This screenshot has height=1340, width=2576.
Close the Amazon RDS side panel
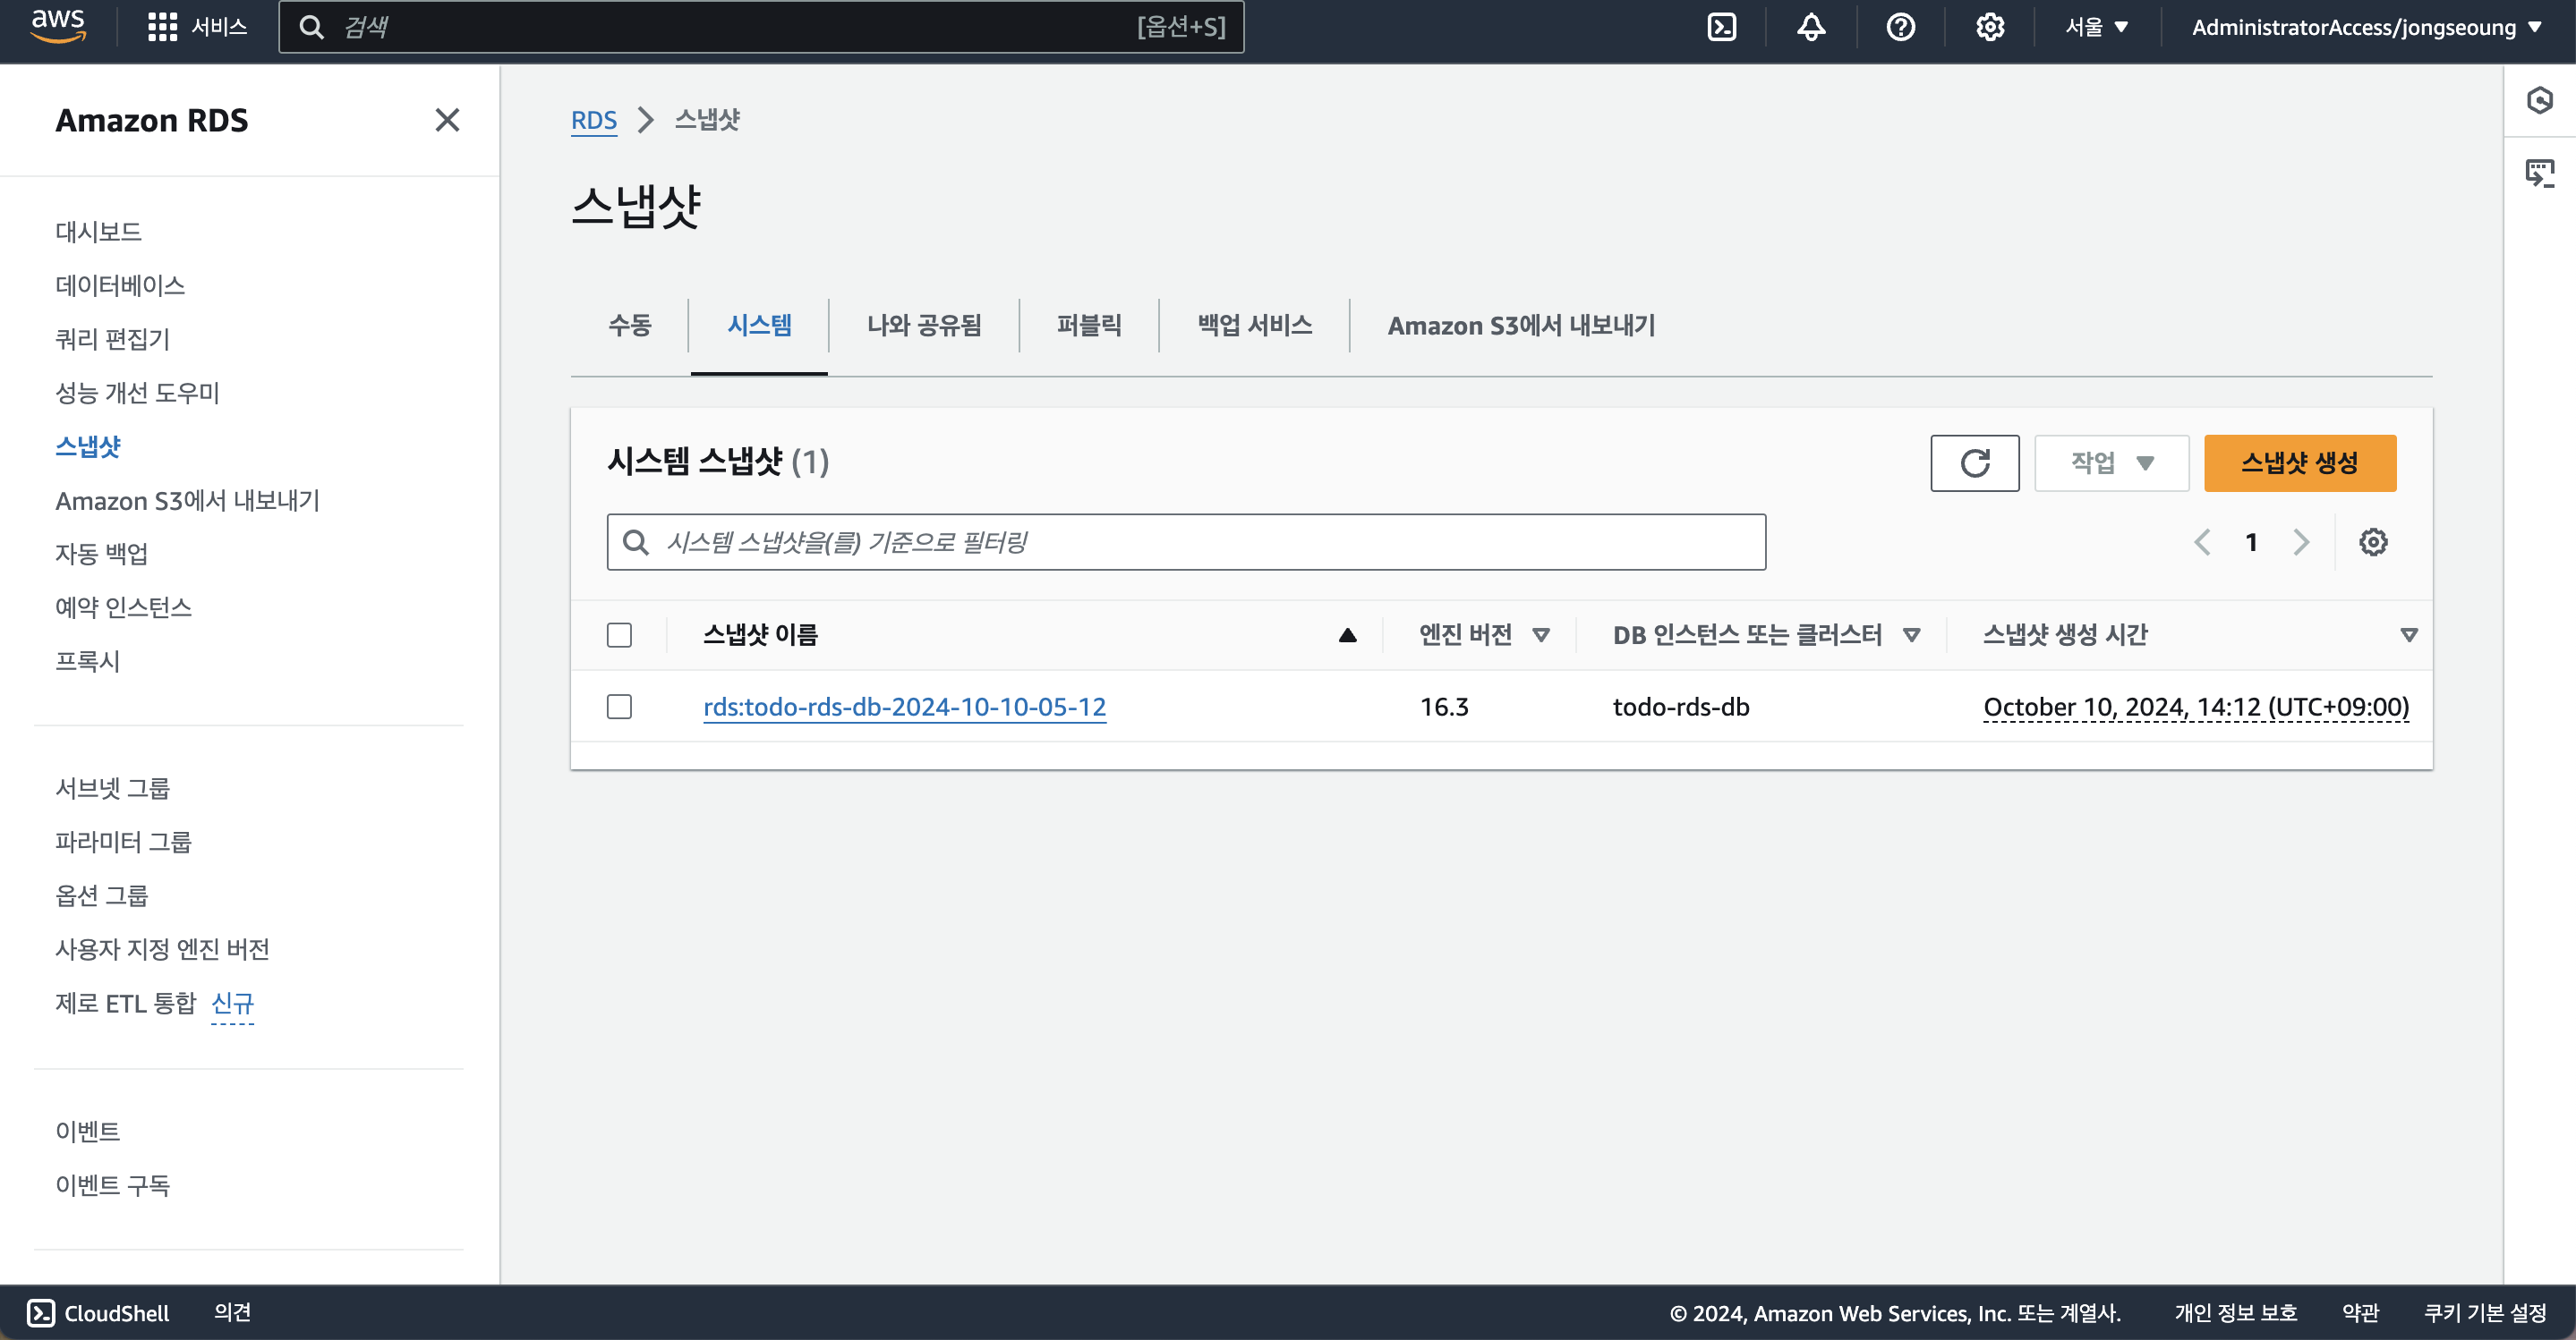pyautogui.click(x=447, y=120)
